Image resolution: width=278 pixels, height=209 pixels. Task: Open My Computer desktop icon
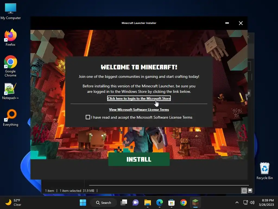[x=11, y=11]
